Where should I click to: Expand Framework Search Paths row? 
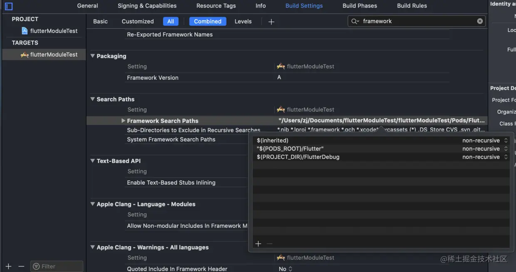[x=123, y=121]
